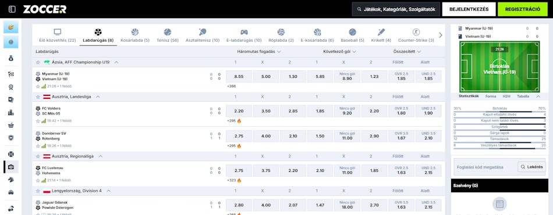Show more sports with the right arrow

coord(440,35)
